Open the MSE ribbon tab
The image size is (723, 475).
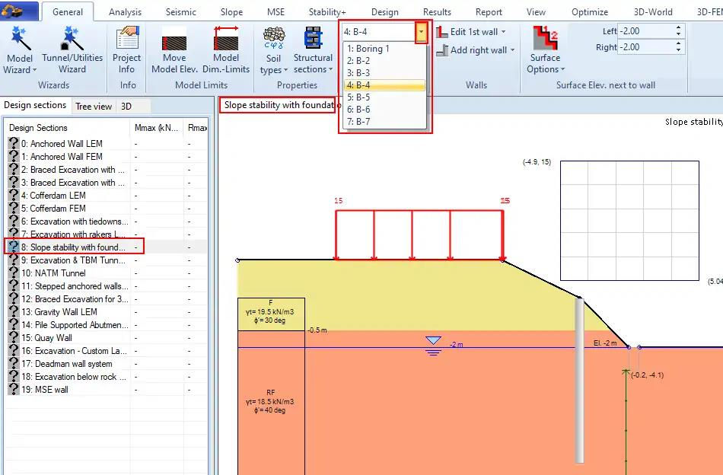tap(276, 12)
